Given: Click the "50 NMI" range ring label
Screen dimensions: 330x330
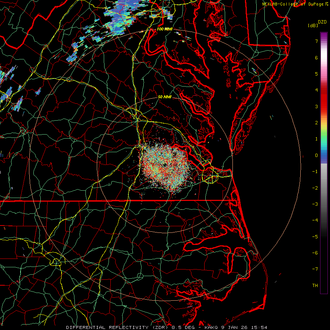Looking at the screenshot, I should click(165, 97).
